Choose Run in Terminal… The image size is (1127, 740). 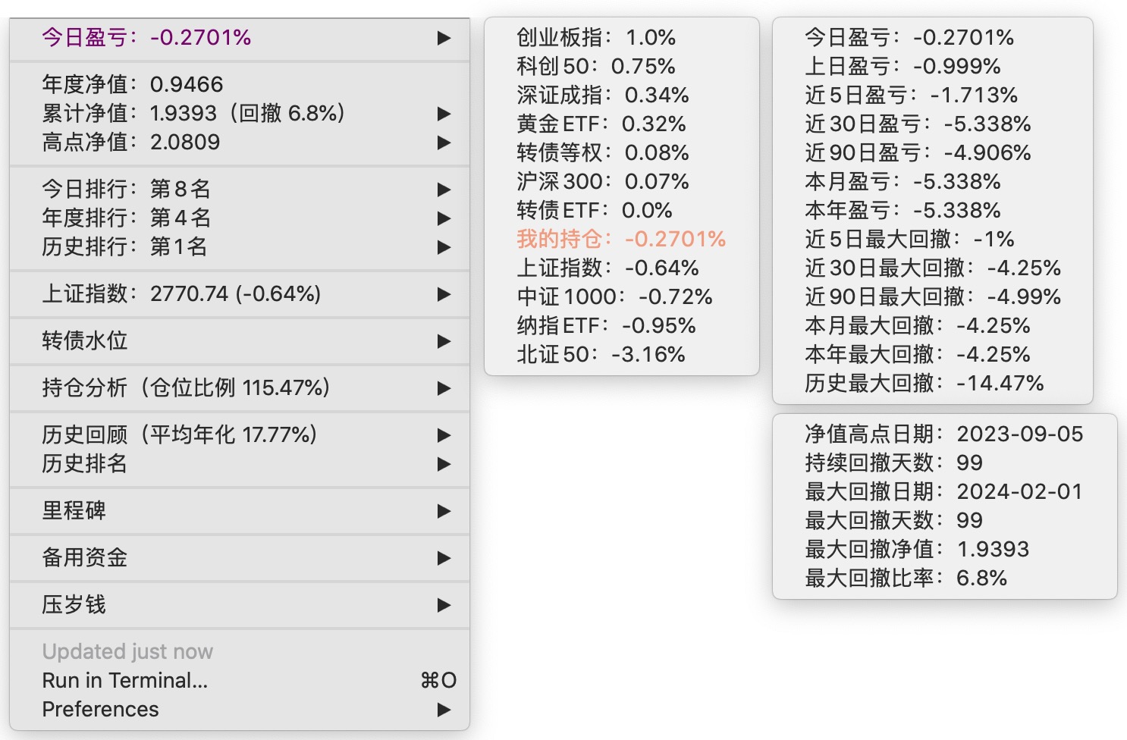coord(125,680)
